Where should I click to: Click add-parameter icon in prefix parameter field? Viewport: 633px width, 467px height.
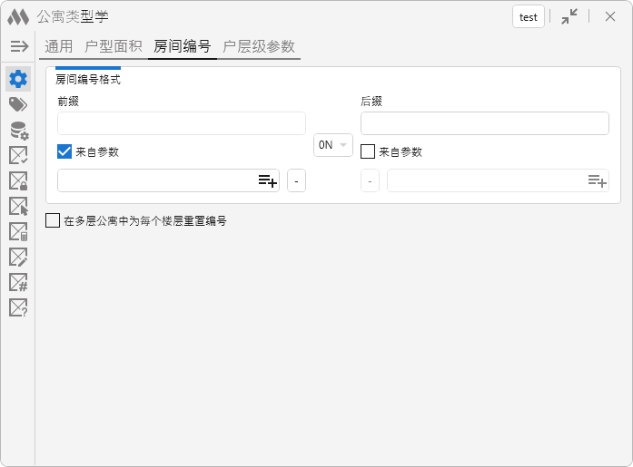tap(267, 181)
